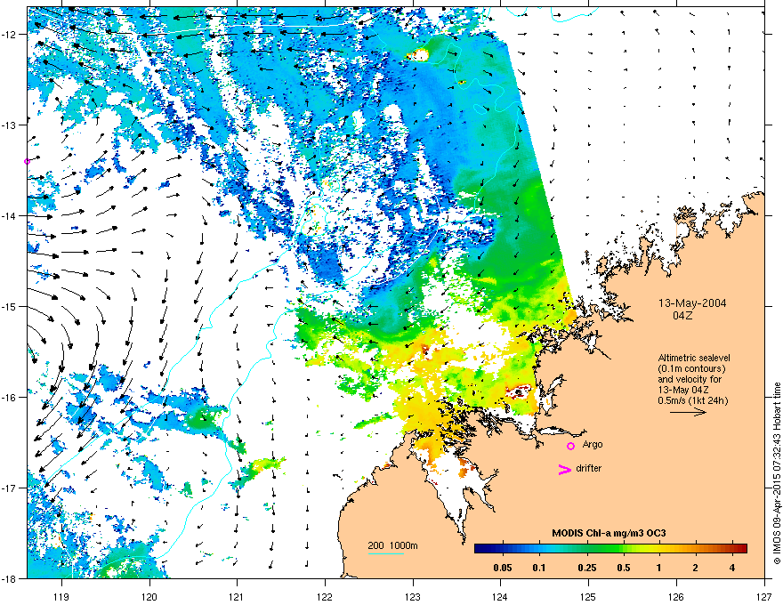Click the cyan 200 1000m depth contour sample line
The height and width of the screenshot is (605, 783).
pyautogui.click(x=386, y=553)
